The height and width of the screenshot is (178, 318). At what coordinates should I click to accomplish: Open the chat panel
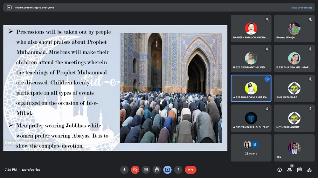point(299,170)
